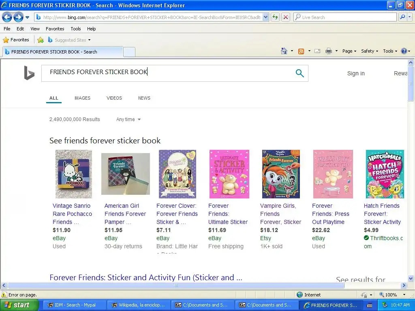This screenshot has height=311, width=415.
Task: Open Forever Friends: Sticker and Activity Fun result
Action: pyautogui.click(x=146, y=277)
